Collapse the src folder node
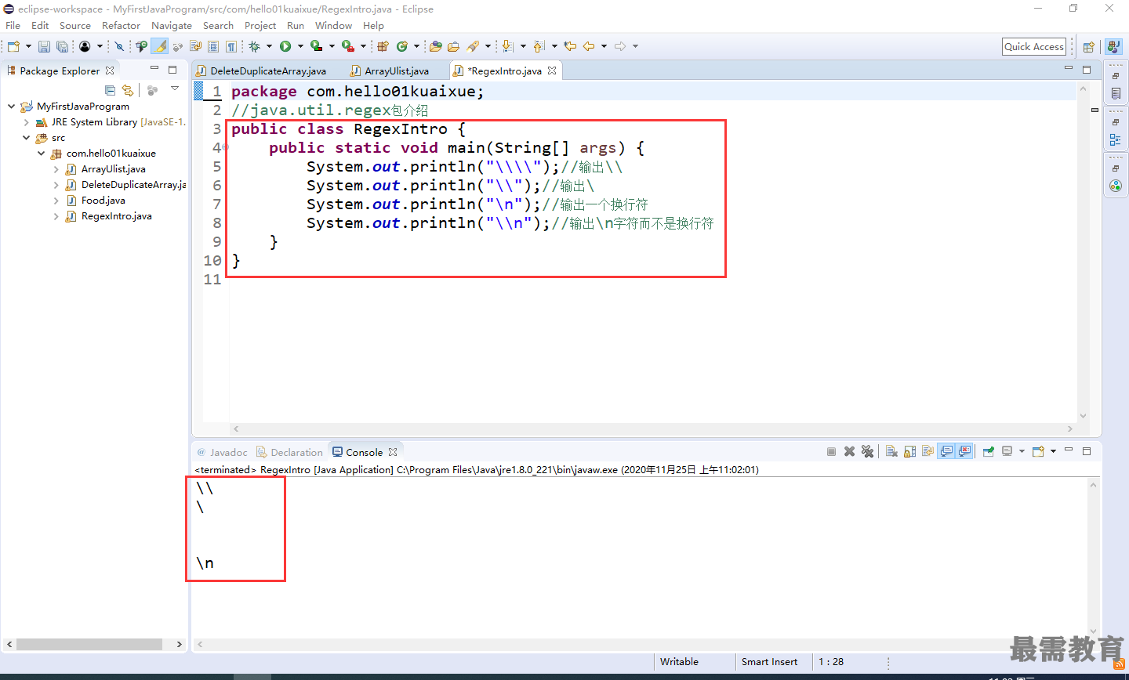The image size is (1129, 680). [26, 137]
